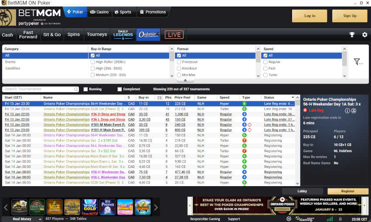Image resolution: width=371 pixels, height=222 pixels.
Task: Next promo banner arrow
Action: (364, 205)
